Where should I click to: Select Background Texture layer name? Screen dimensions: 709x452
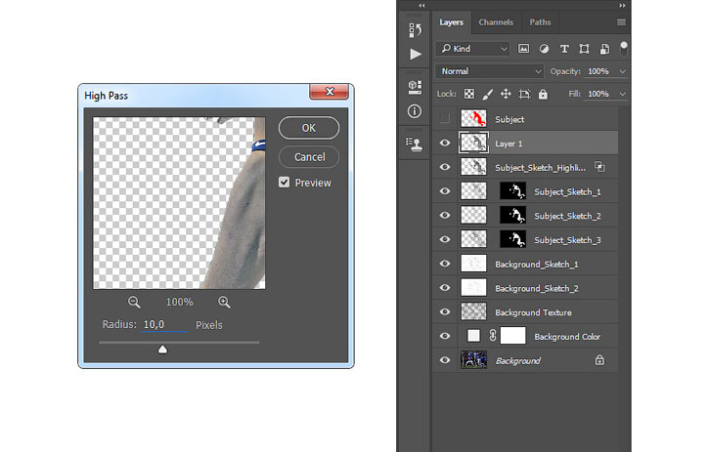point(533,312)
